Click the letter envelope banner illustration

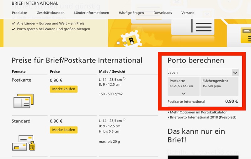click(193, 27)
